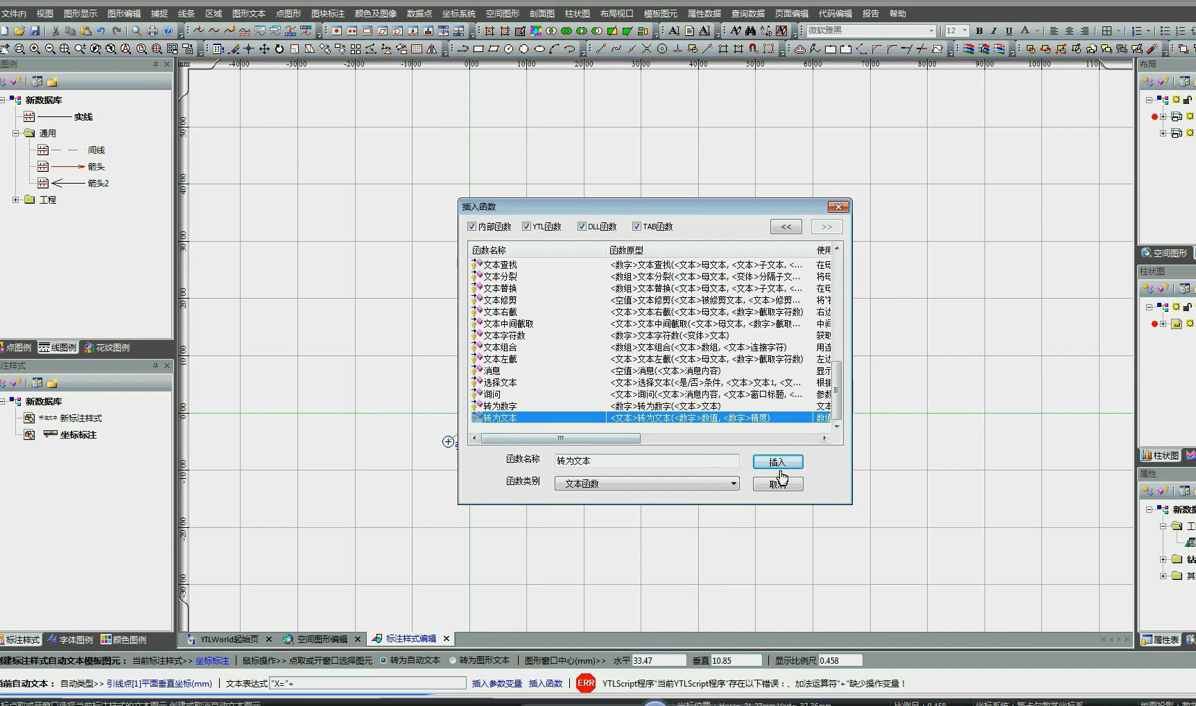Select the 转为图形文本 radio button

453,660
